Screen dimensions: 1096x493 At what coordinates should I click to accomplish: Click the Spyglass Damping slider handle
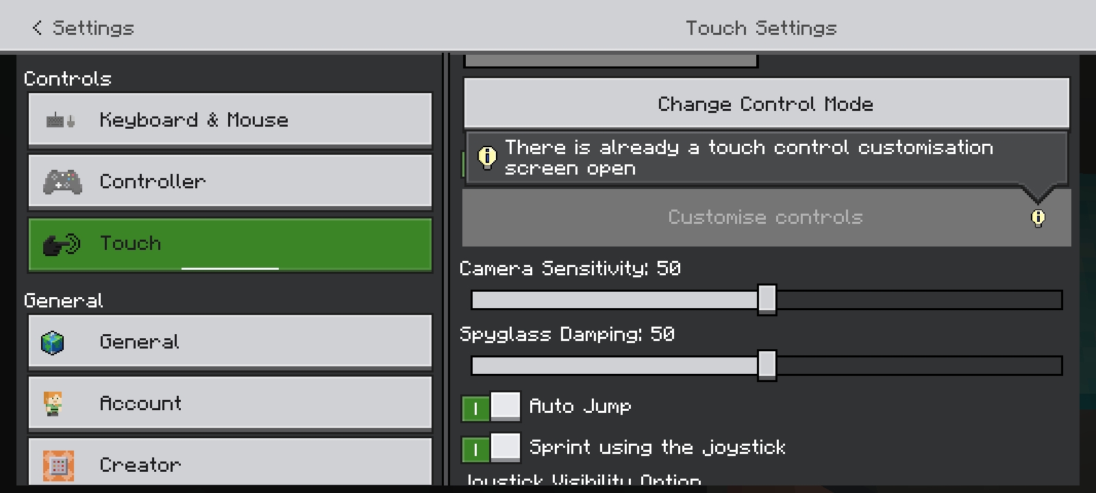pyautogui.click(x=767, y=365)
